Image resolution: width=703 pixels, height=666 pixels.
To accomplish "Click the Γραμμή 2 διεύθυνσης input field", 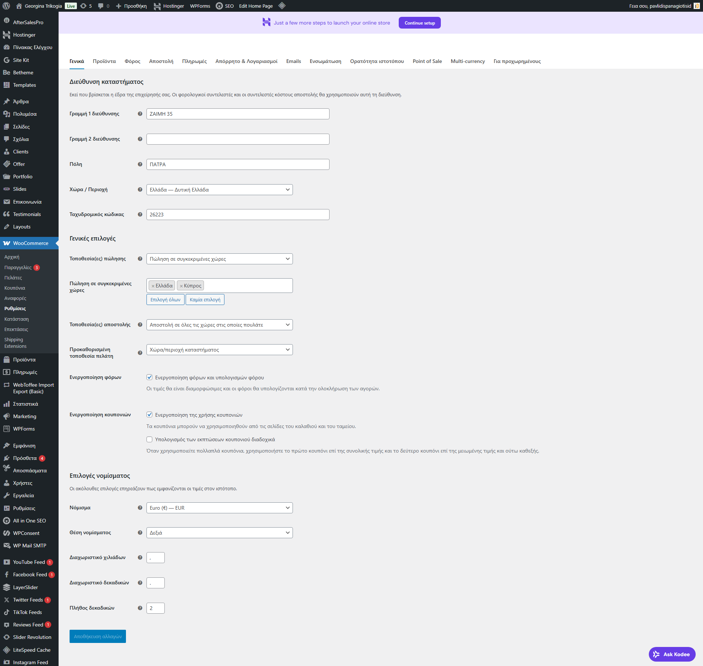I will coord(238,139).
